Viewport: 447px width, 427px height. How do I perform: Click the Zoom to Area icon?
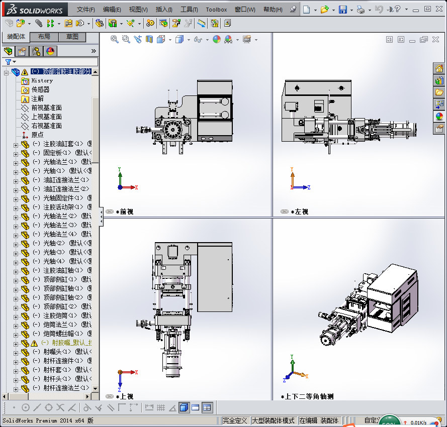[126, 39]
